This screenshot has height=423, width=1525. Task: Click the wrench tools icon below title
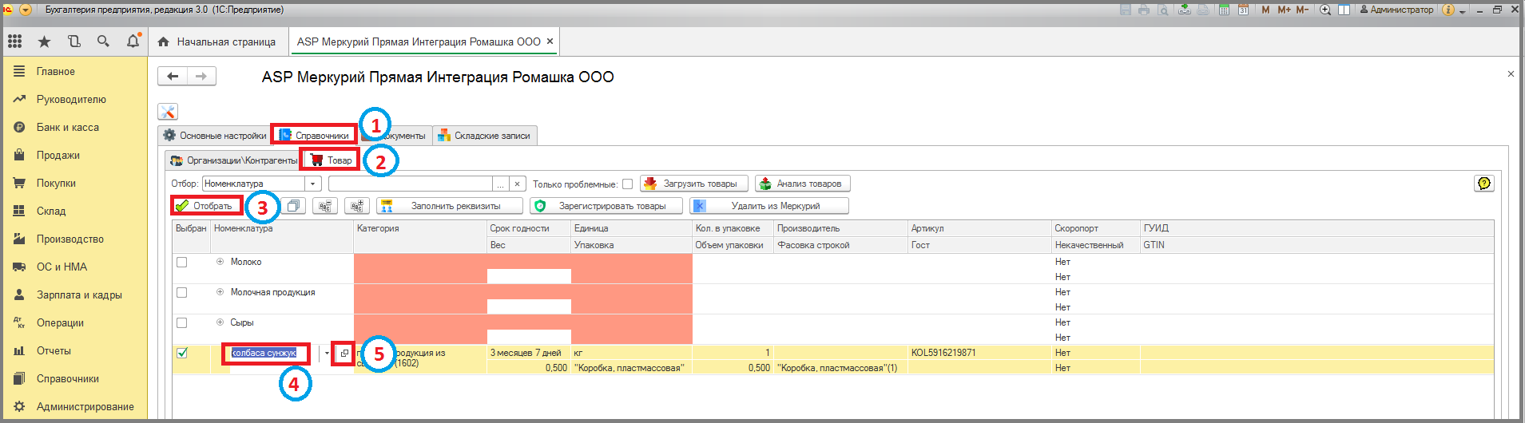pos(168,112)
